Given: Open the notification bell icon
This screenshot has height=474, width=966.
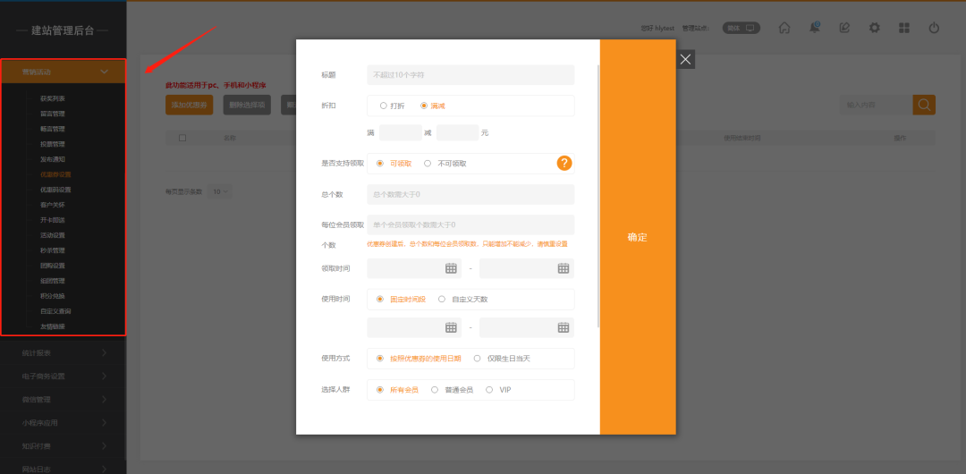Looking at the screenshot, I should (x=814, y=28).
